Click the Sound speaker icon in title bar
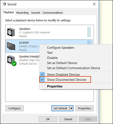 tap(4, 4)
